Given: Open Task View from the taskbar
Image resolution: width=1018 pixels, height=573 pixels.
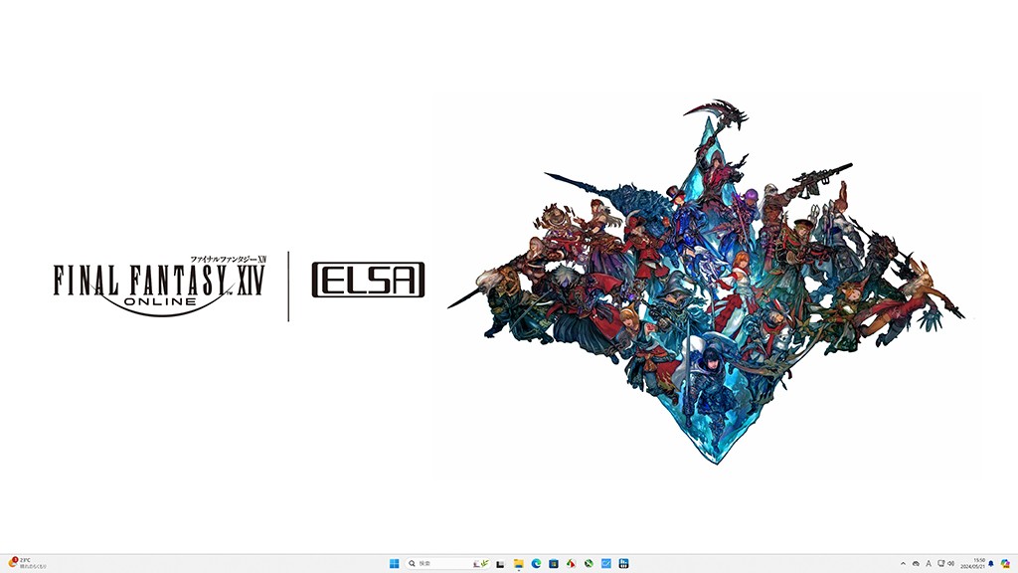Looking at the screenshot, I should point(500,563).
